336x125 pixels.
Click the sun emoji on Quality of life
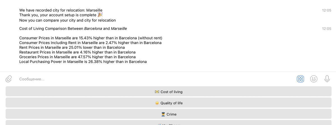(157, 103)
